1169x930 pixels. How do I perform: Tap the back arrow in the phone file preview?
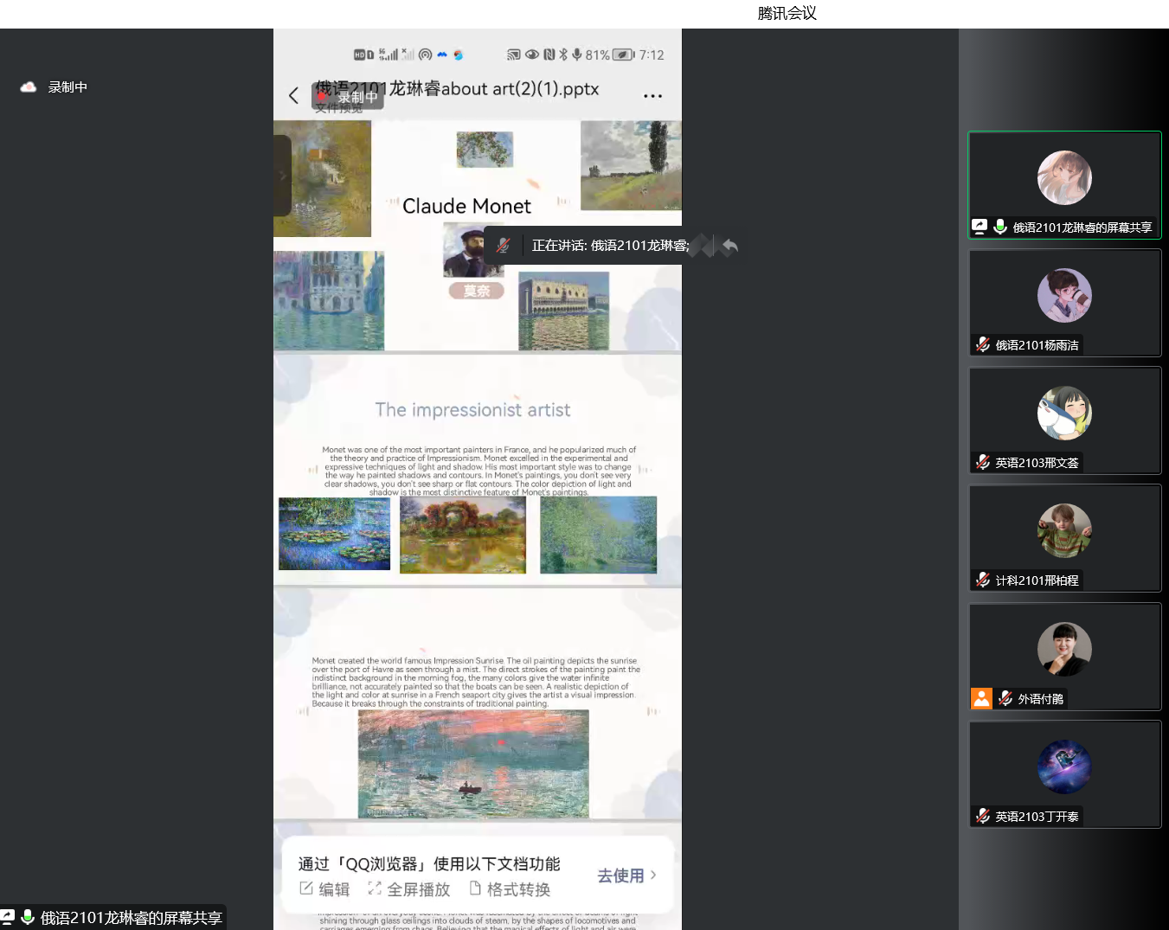click(293, 95)
